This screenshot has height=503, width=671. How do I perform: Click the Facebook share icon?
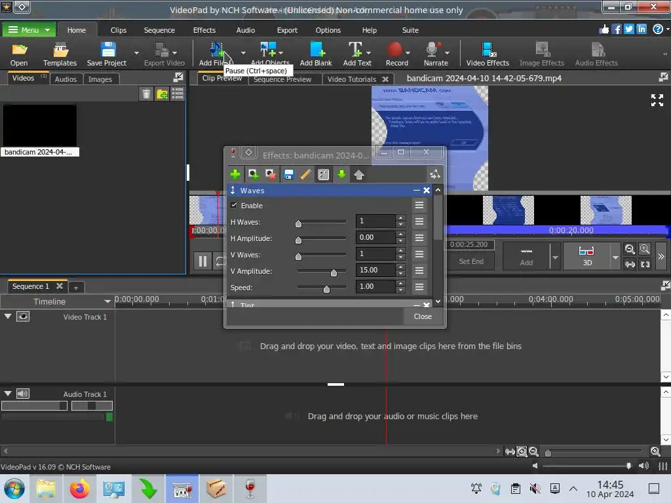click(x=616, y=29)
